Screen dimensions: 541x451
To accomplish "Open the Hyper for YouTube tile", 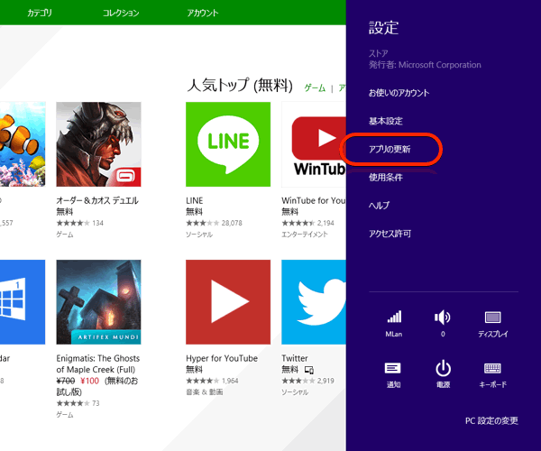I will (227, 302).
